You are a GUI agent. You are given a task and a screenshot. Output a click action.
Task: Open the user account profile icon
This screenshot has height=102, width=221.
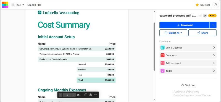pos(216,5)
